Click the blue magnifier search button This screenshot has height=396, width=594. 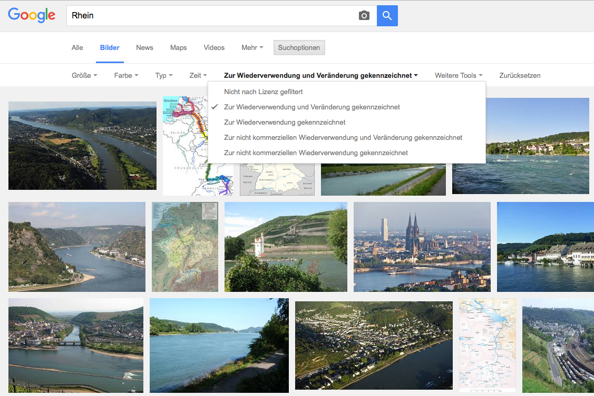point(387,15)
